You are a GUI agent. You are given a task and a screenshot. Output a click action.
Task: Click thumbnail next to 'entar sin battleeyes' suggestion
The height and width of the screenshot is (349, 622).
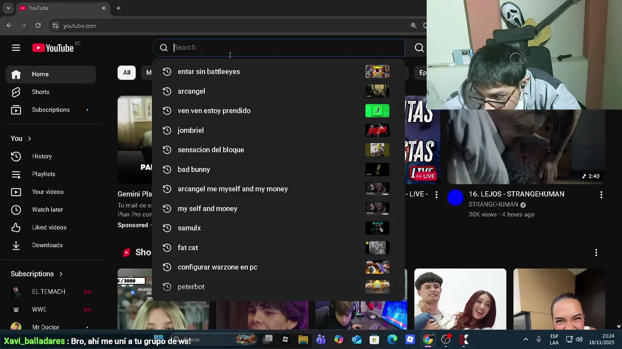377,72
